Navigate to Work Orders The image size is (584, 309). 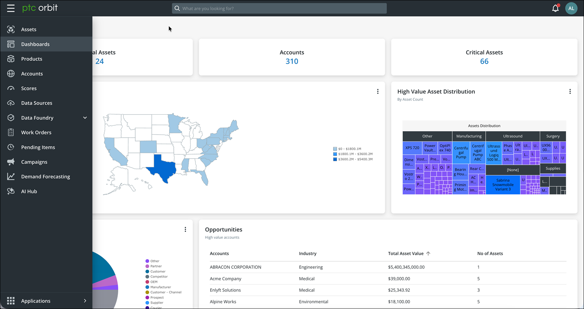click(46, 132)
